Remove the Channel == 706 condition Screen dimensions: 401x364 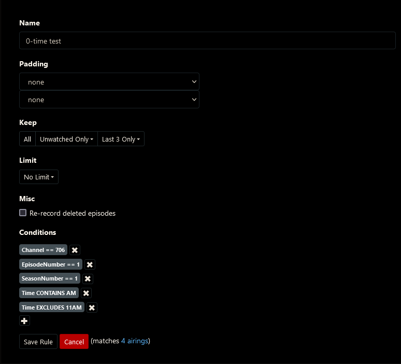click(x=75, y=250)
